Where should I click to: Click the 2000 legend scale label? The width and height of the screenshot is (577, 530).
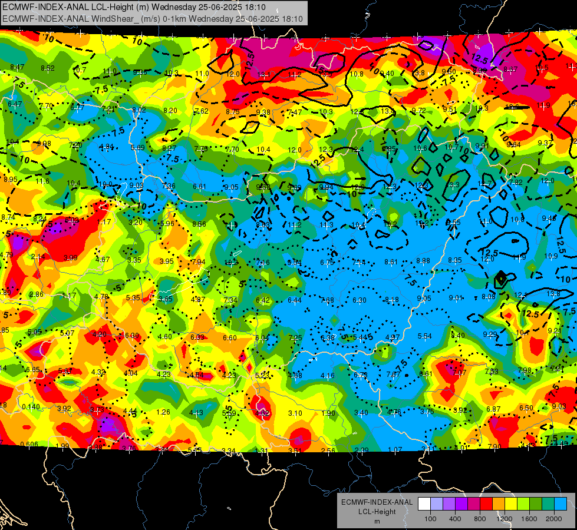point(553,519)
